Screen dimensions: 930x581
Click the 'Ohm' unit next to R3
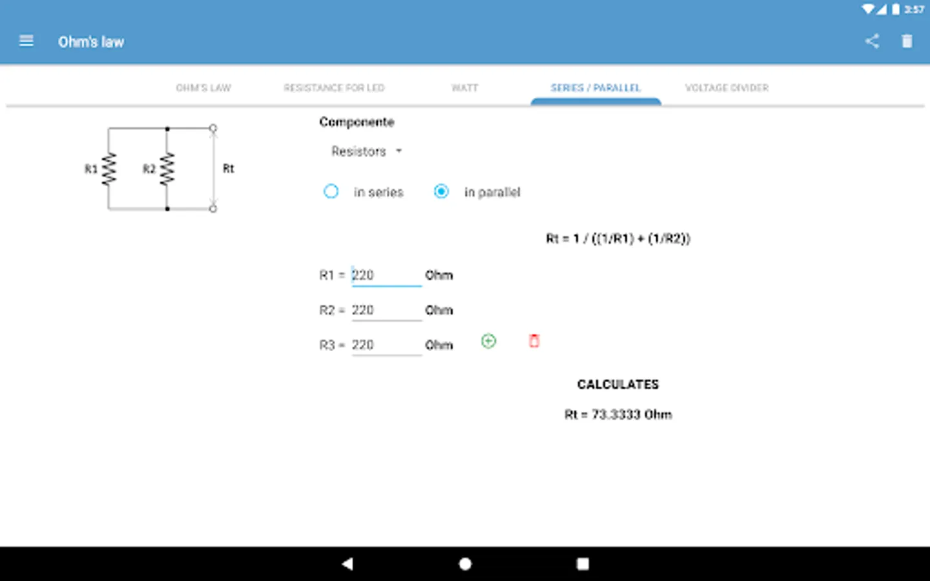(x=439, y=345)
